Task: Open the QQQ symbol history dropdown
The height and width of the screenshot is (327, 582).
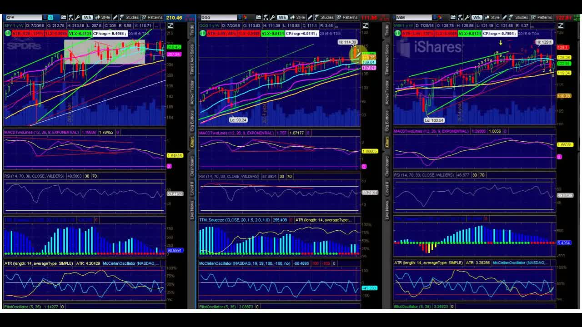Action: coord(240,17)
